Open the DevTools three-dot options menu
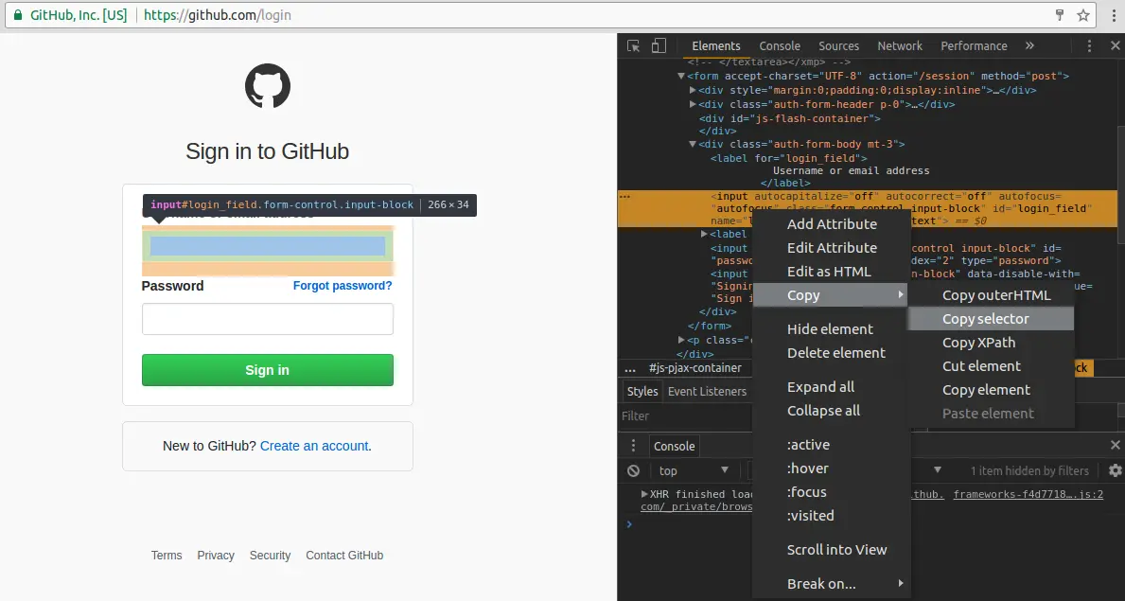The height and width of the screenshot is (601, 1125). click(1089, 45)
